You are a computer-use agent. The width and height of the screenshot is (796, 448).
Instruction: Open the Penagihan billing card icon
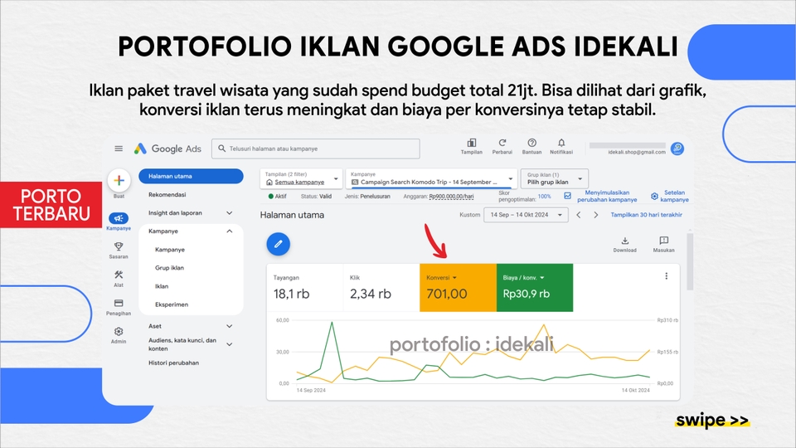pyautogui.click(x=119, y=304)
